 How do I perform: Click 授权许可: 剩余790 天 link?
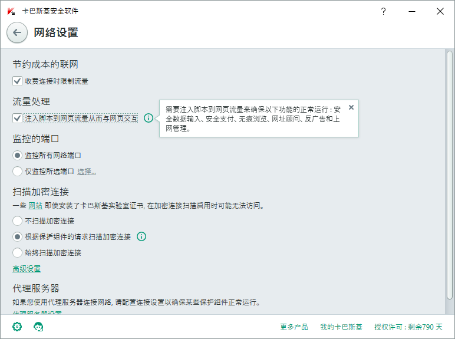[x=408, y=327]
